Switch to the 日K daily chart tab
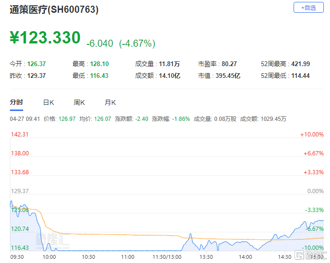 click(x=48, y=102)
